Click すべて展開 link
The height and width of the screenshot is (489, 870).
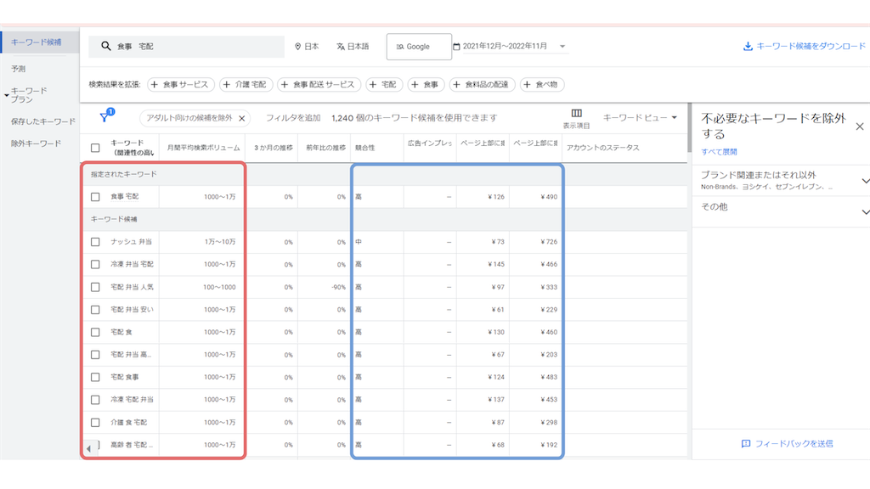[719, 152]
